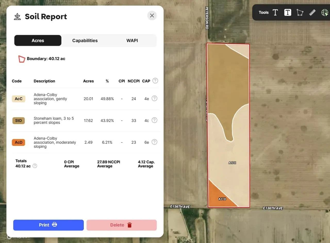Click the AcC soil code swatch
The width and height of the screenshot is (330, 243).
(19, 99)
